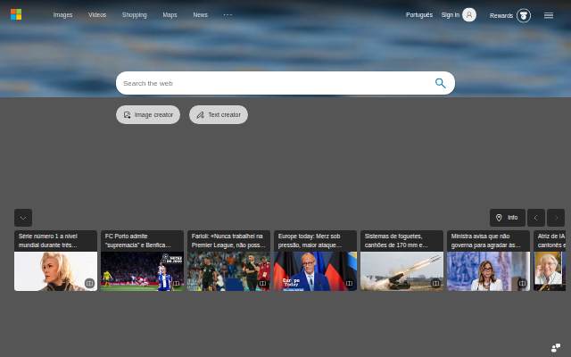
Task: Select the football match thumbnail for FC Porto
Action: (x=143, y=271)
